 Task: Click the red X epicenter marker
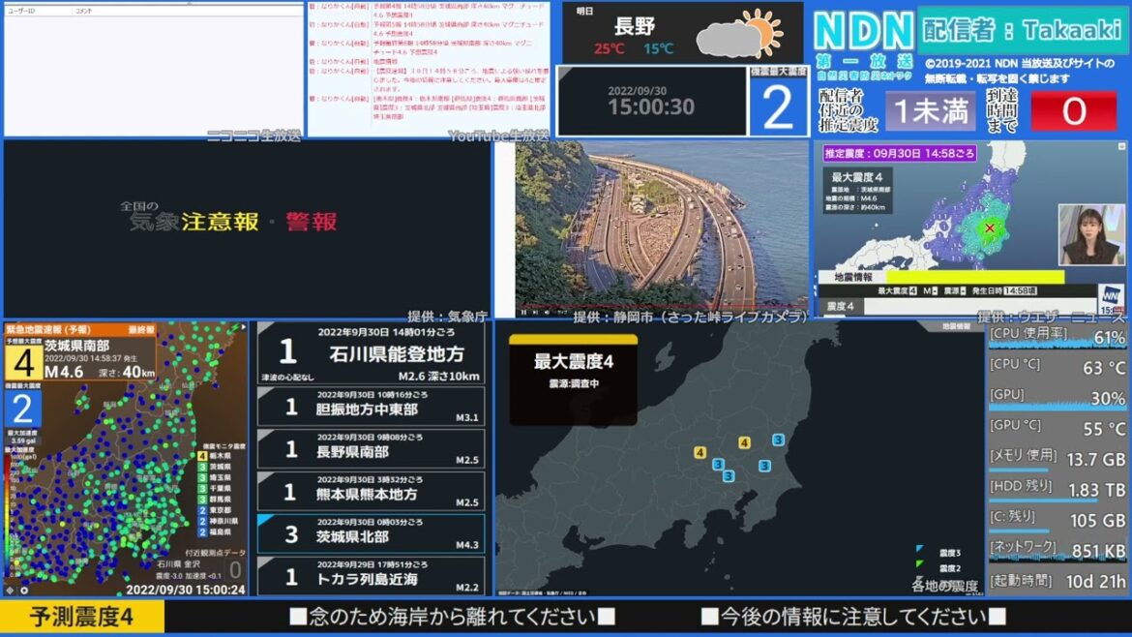989,229
